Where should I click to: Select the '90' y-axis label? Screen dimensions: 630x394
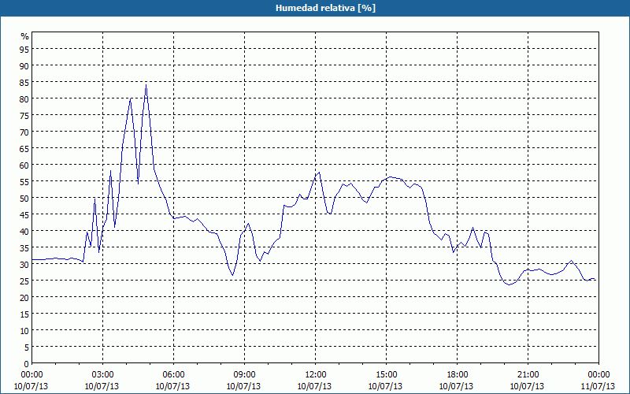(24, 65)
